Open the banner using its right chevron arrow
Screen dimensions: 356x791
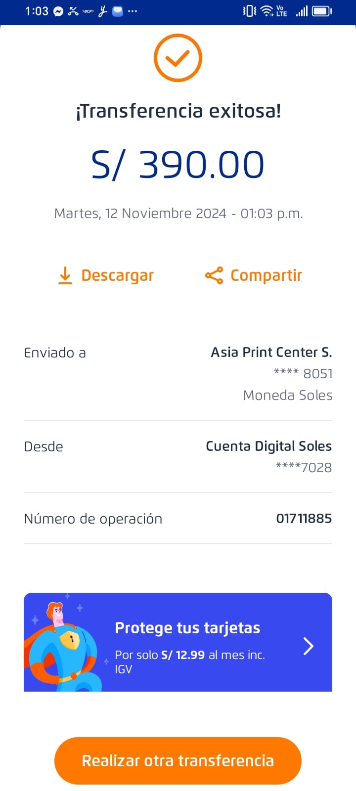click(x=308, y=646)
